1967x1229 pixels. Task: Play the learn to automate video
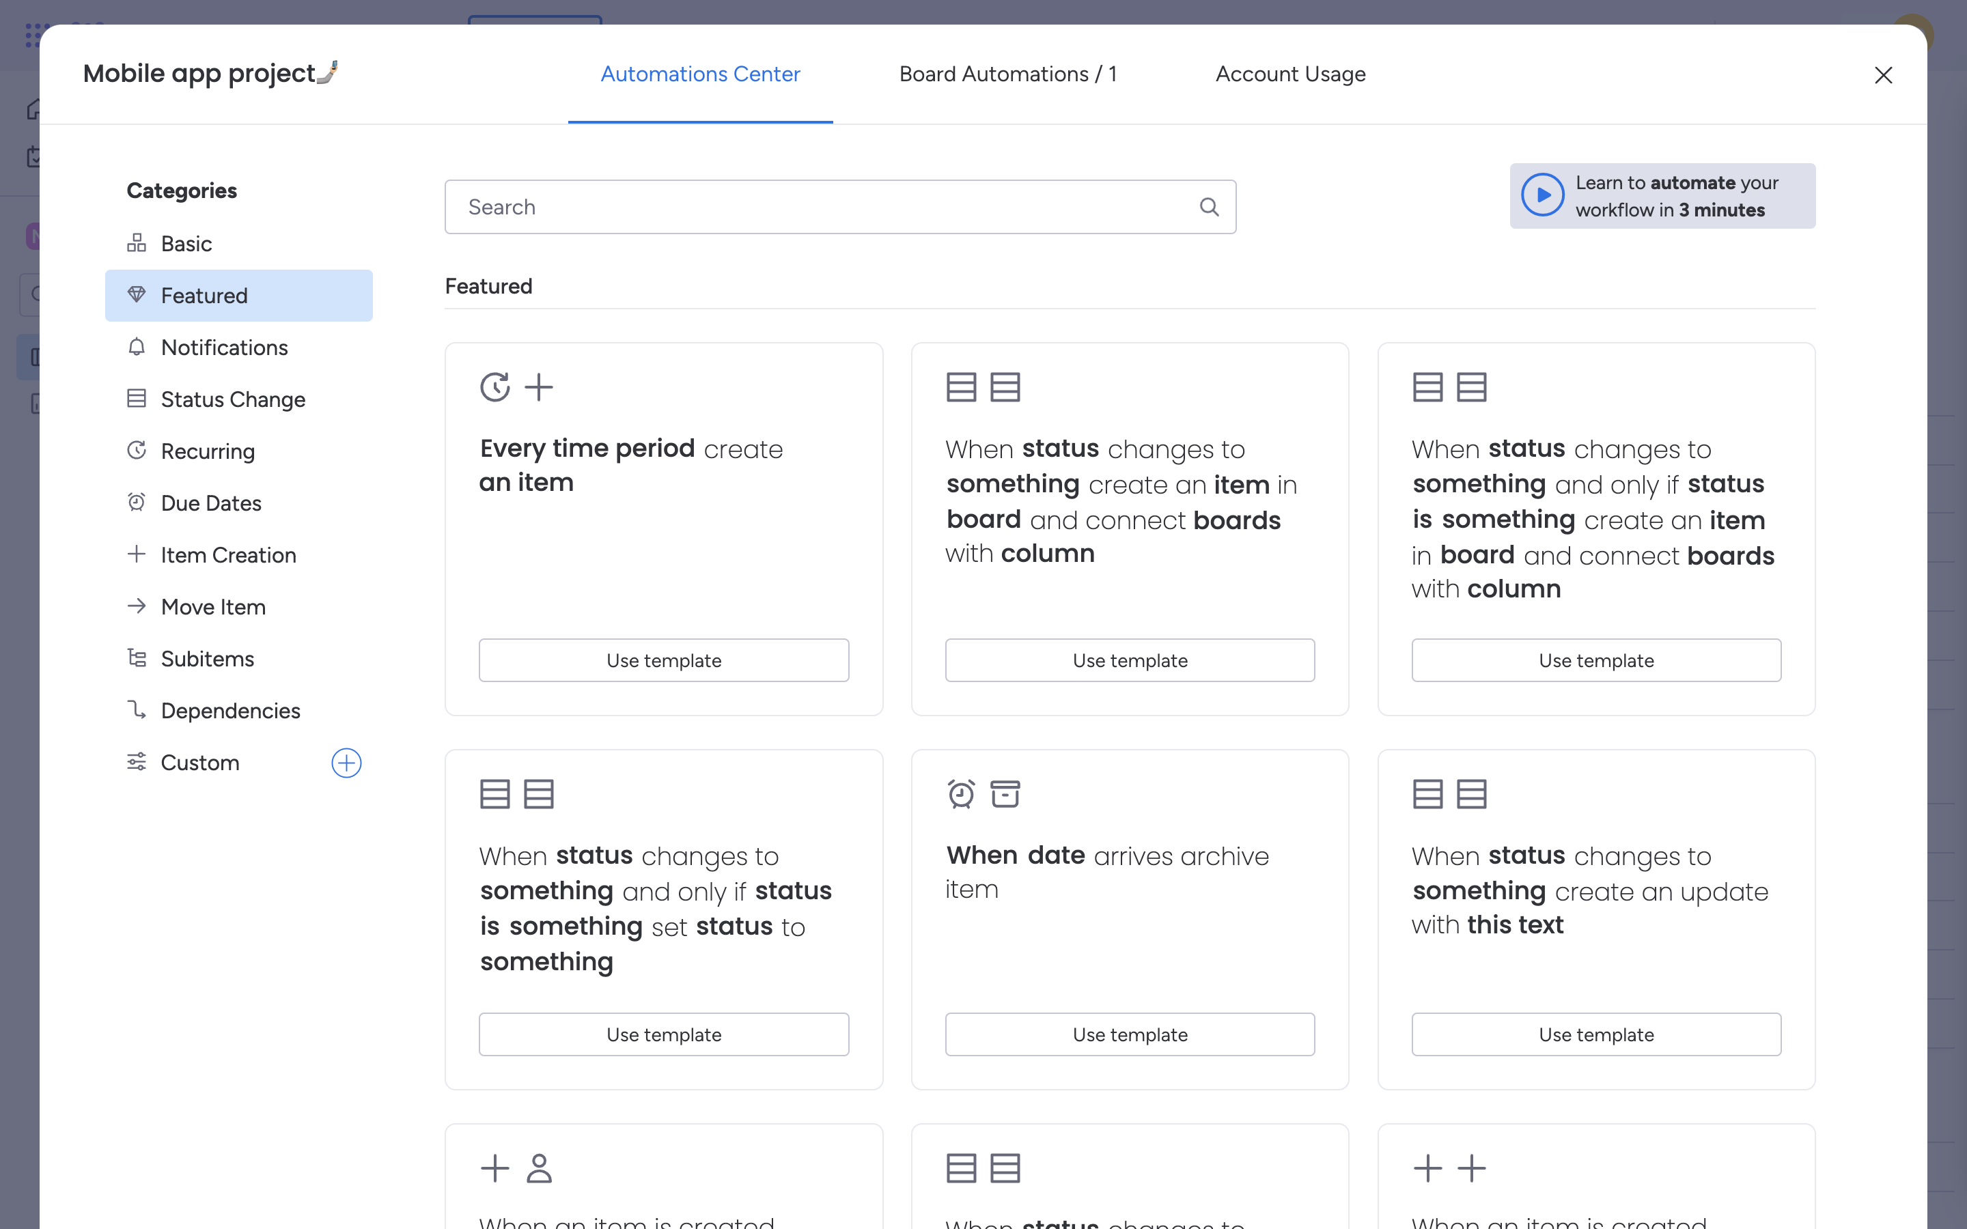click(x=1542, y=196)
